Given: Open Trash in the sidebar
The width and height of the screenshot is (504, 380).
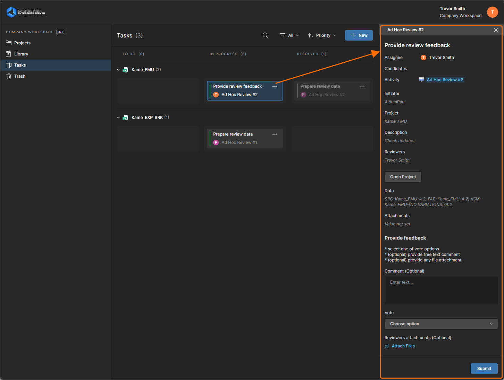Looking at the screenshot, I should pos(20,76).
